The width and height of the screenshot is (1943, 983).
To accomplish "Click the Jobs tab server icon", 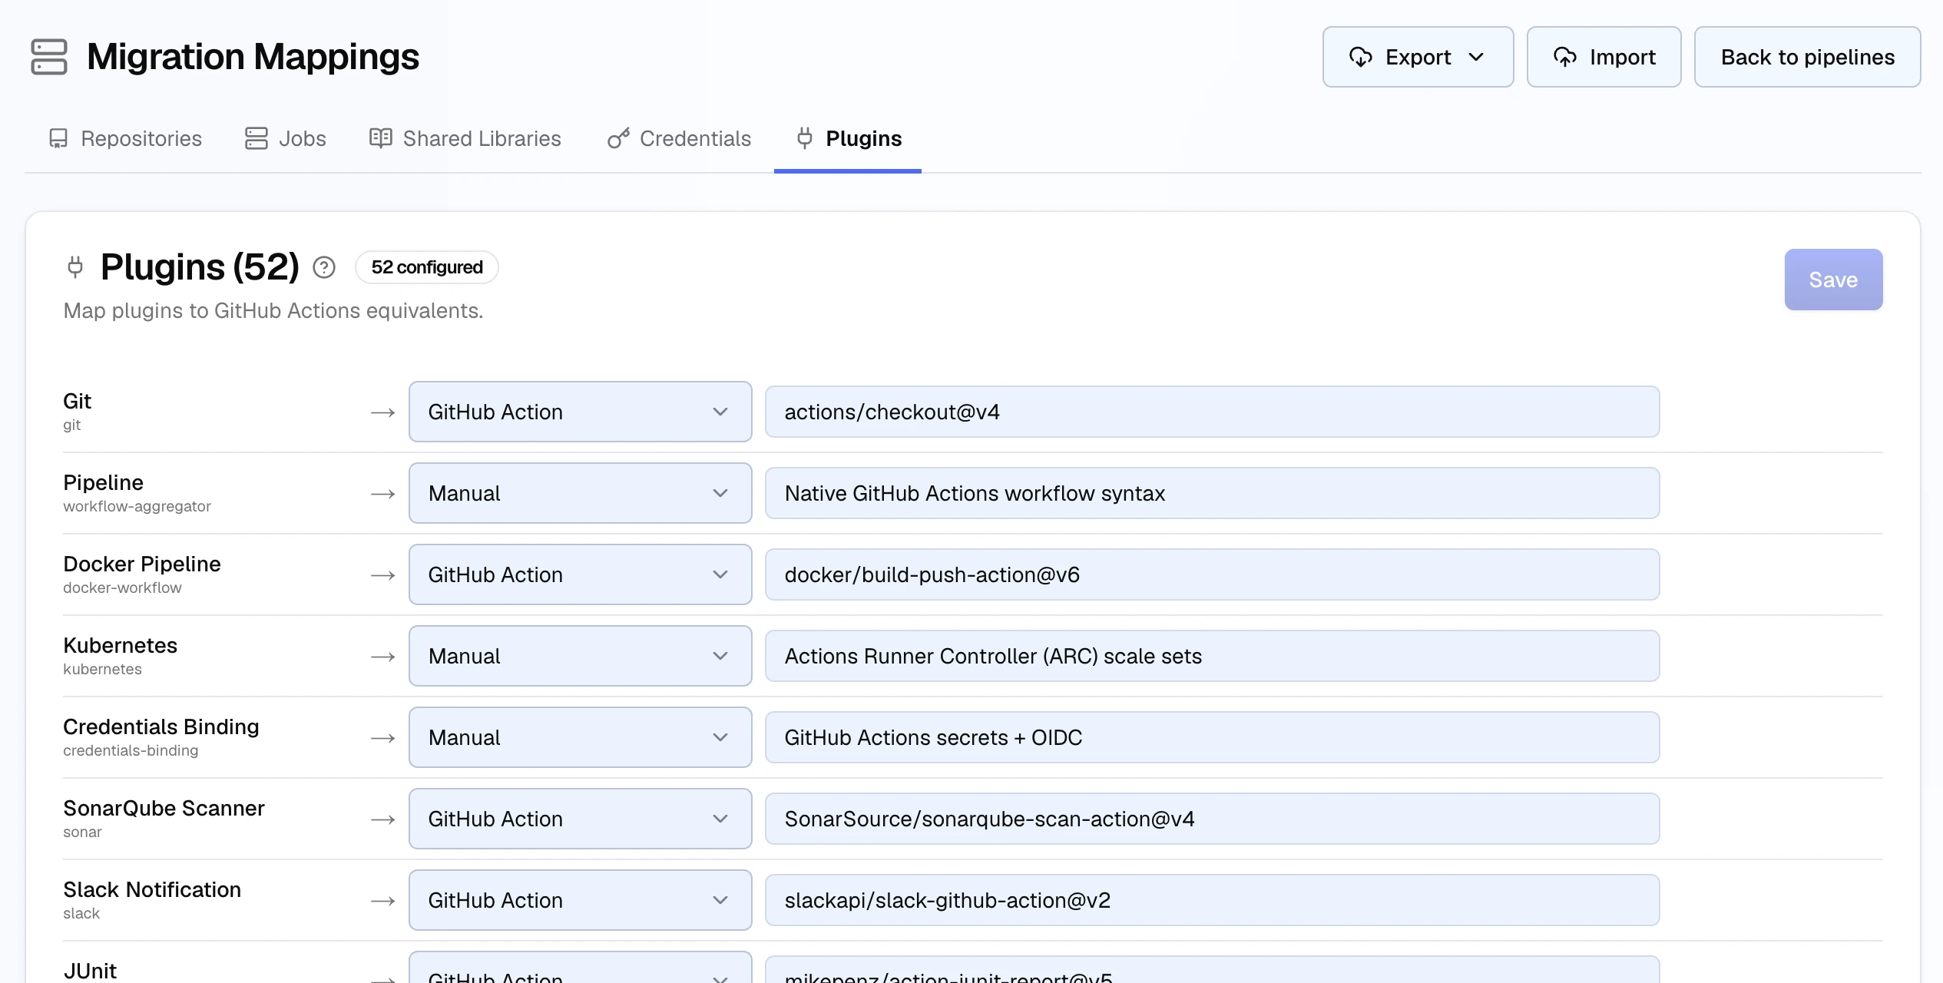I will click(x=257, y=138).
